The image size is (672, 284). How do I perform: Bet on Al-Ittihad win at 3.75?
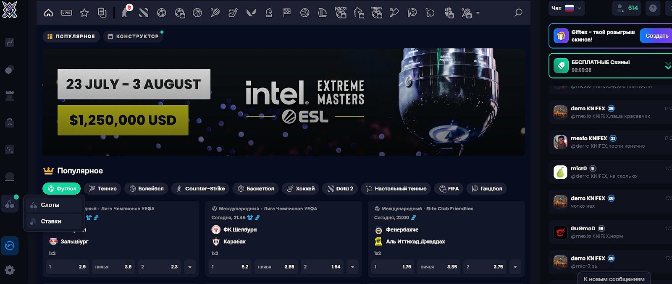(485, 267)
